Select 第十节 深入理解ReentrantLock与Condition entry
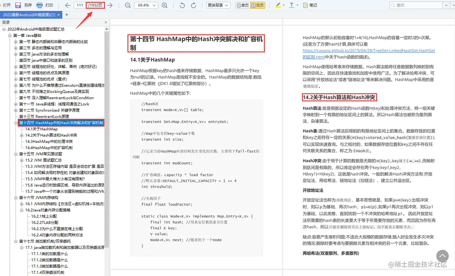This screenshot has width=455, height=276. [57, 98]
